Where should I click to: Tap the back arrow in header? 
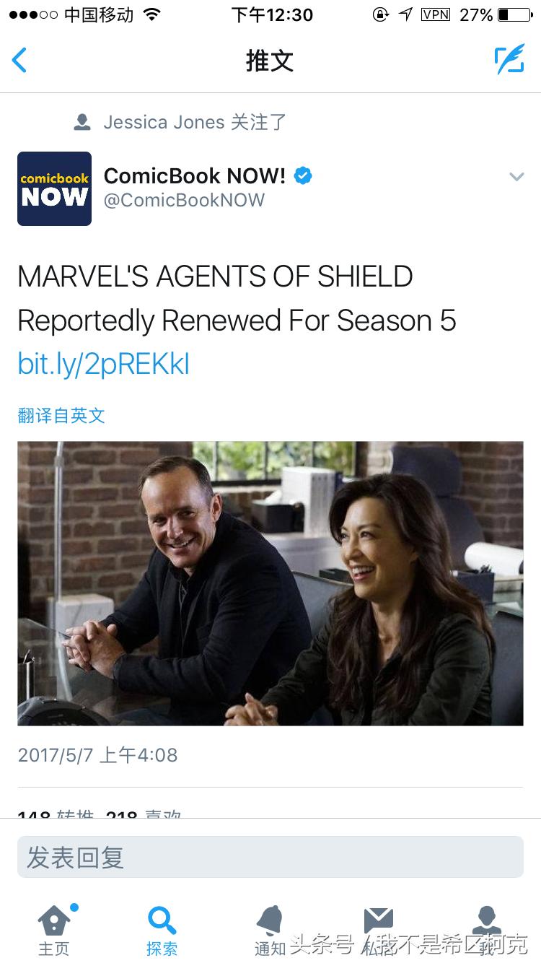point(19,60)
